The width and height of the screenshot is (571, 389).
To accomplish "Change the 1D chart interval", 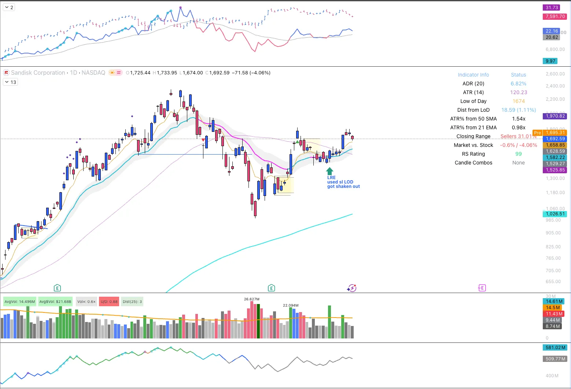I will [x=74, y=73].
